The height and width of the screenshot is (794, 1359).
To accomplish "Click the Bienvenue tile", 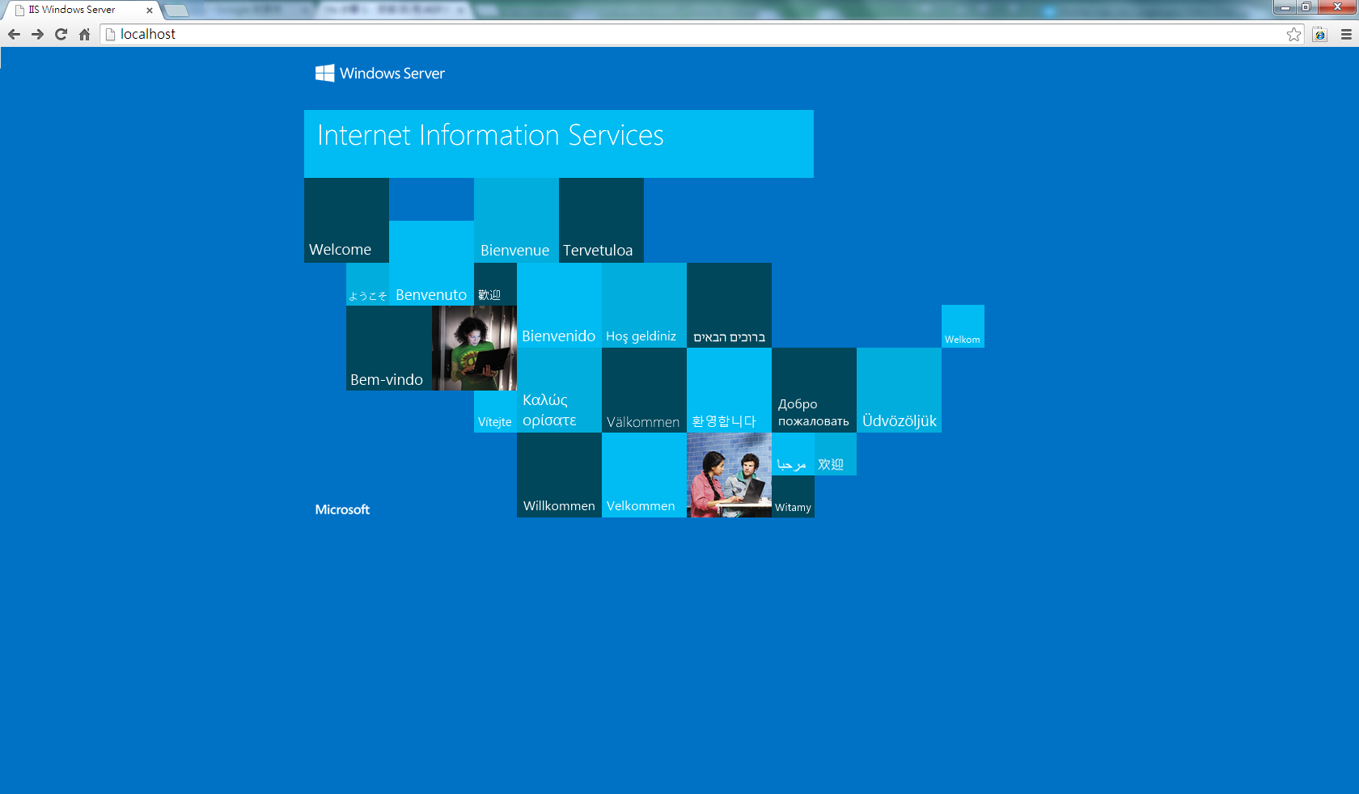I will 516,220.
